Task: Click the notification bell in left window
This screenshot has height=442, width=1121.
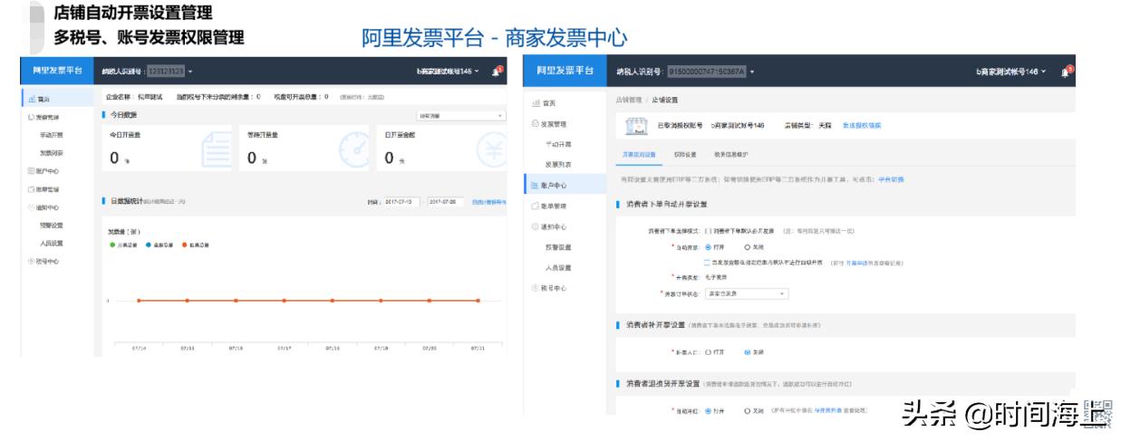Action: pyautogui.click(x=496, y=71)
